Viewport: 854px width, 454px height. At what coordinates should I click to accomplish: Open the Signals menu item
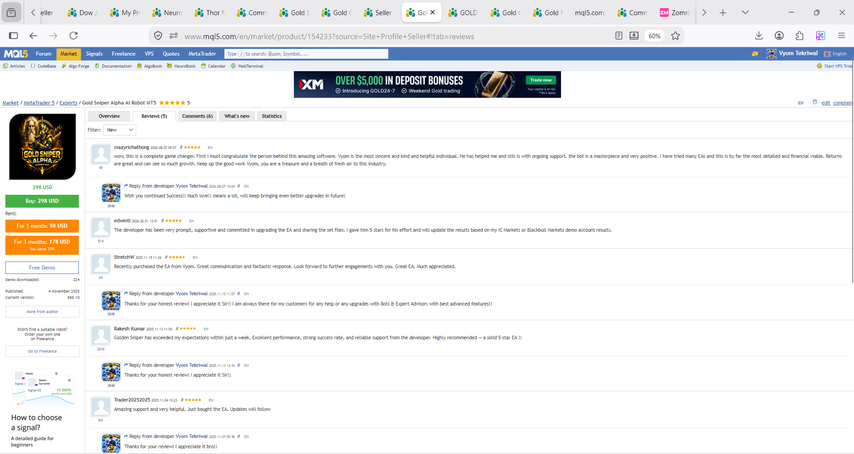(x=94, y=54)
